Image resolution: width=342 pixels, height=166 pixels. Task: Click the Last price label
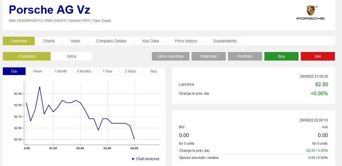click(x=186, y=84)
